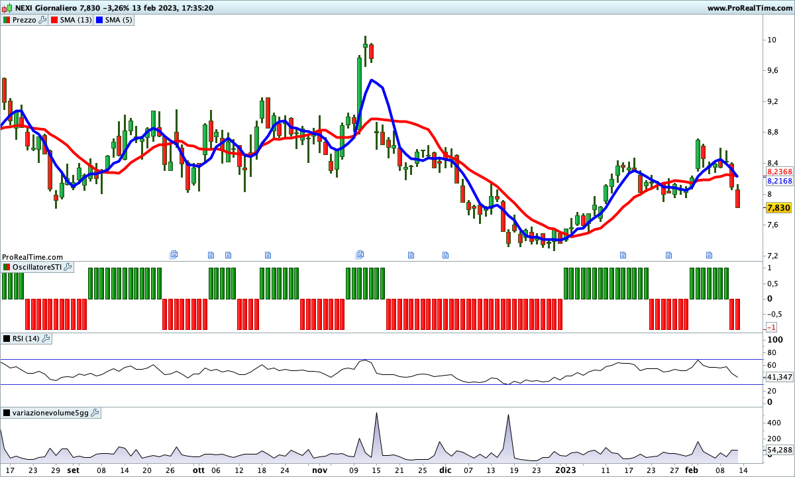The height and width of the screenshot is (477, 795).
Task: Open the document marker above the 18 date label
Action: coord(268,254)
